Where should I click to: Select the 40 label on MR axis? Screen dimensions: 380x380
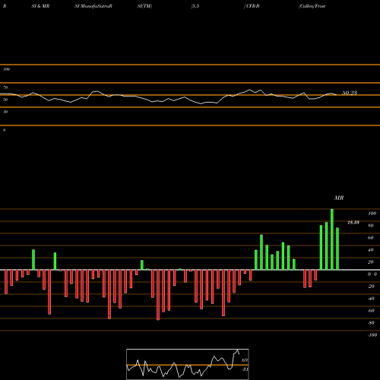point(371,250)
